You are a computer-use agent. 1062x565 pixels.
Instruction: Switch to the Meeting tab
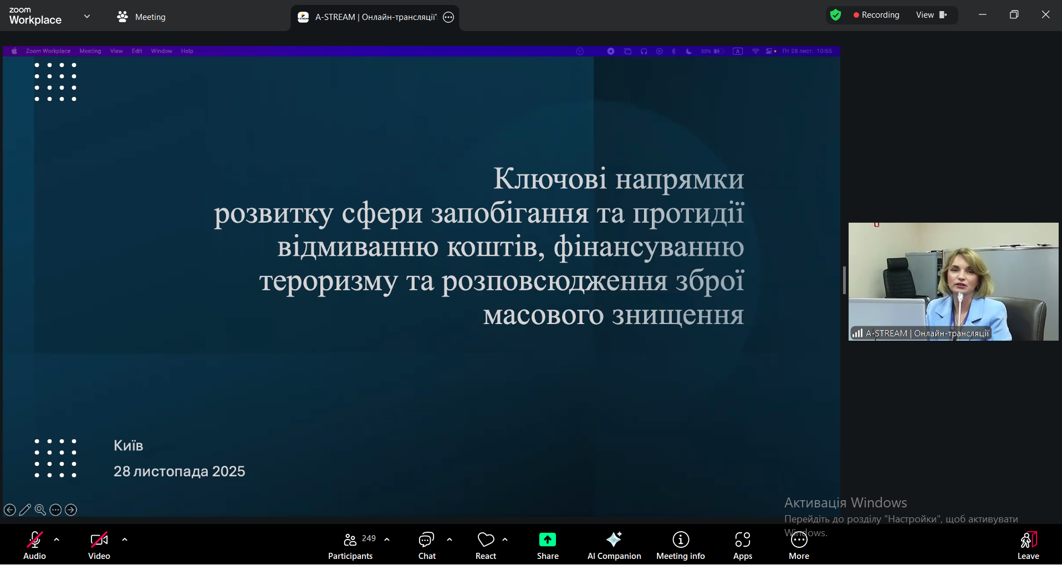click(142, 17)
